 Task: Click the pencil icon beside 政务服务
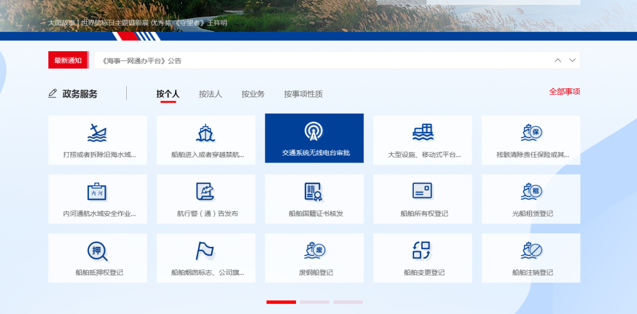52,94
